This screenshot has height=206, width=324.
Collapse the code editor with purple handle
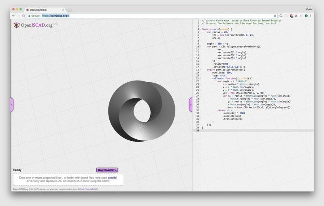coord(191,105)
